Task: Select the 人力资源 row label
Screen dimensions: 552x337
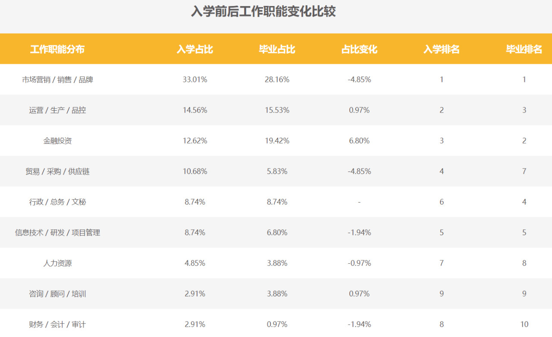Action: 57,263
